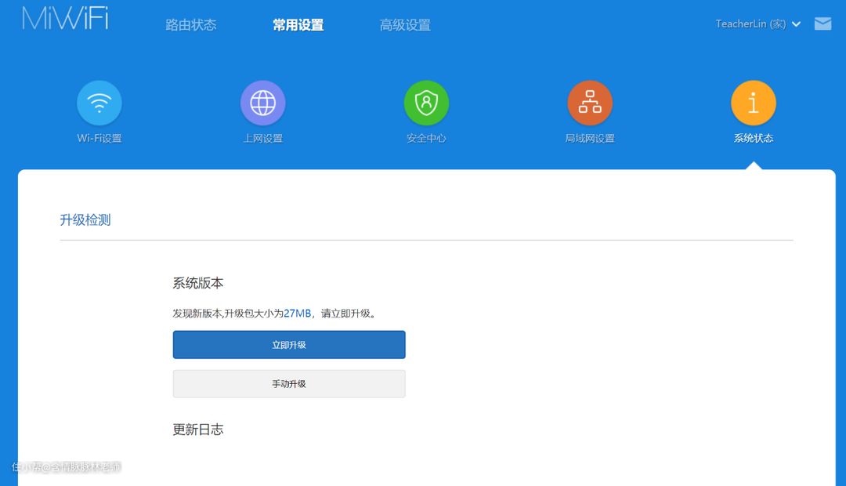Click the MiWiFi logo

point(65,20)
